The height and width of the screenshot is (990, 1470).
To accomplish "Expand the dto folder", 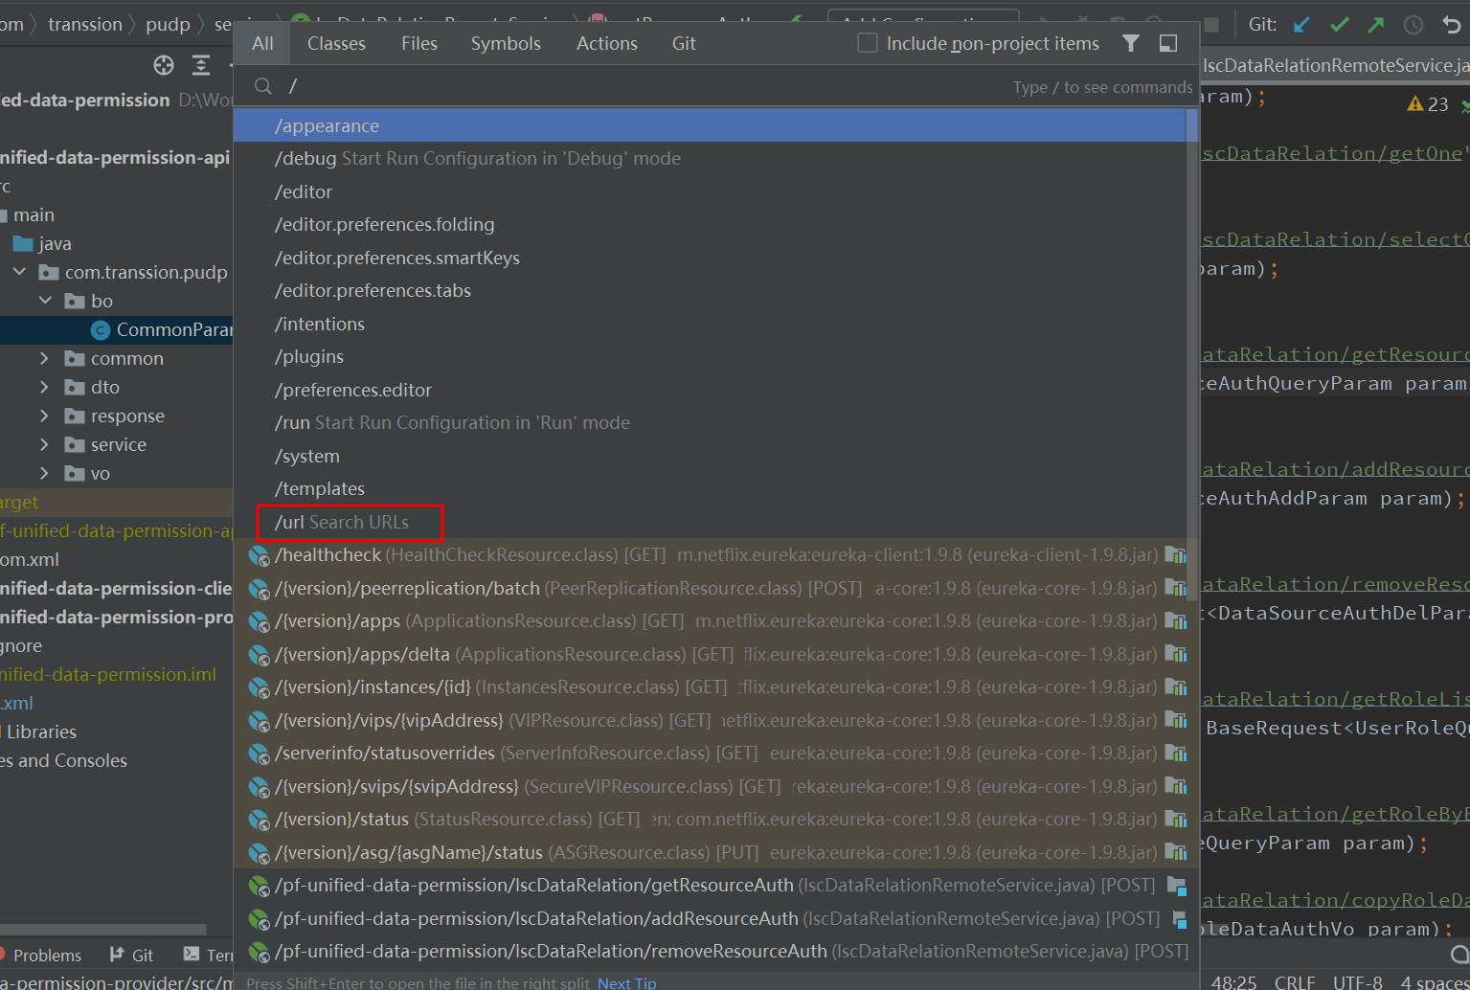I will [x=44, y=387].
